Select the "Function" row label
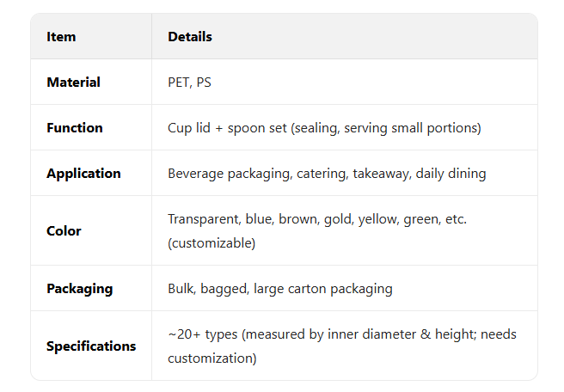The width and height of the screenshot is (564, 392). [x=75, y=128]
